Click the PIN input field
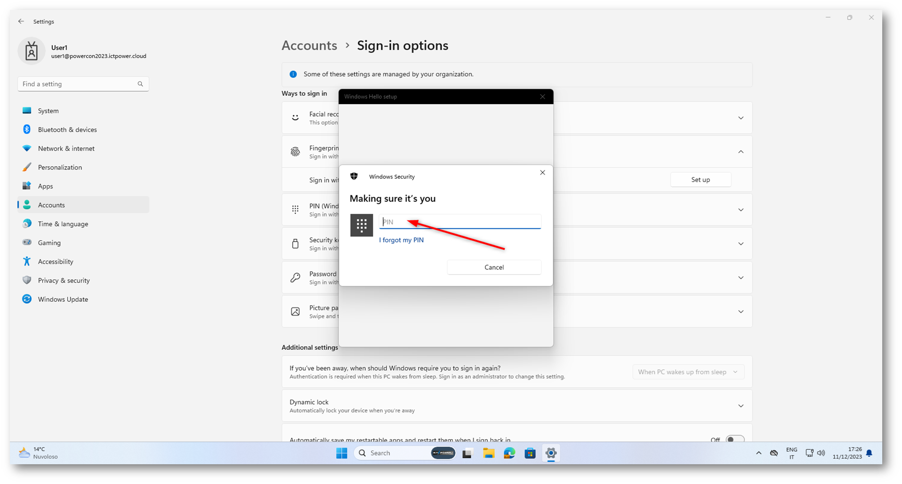The image size is (902, 484). (x=460, y=222)
